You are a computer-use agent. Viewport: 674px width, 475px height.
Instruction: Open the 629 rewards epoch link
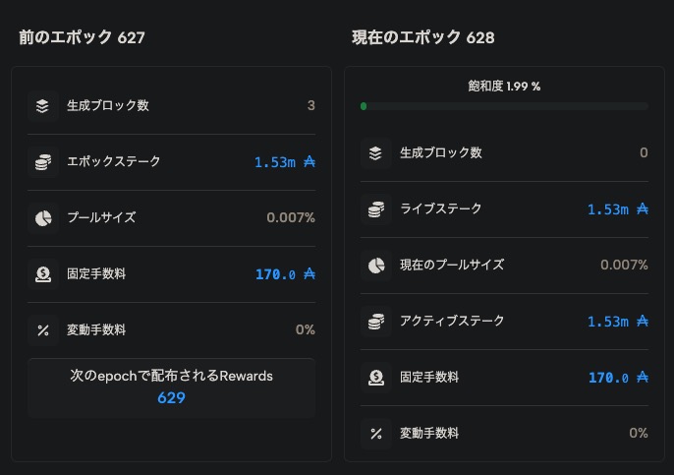click(171, 397)
